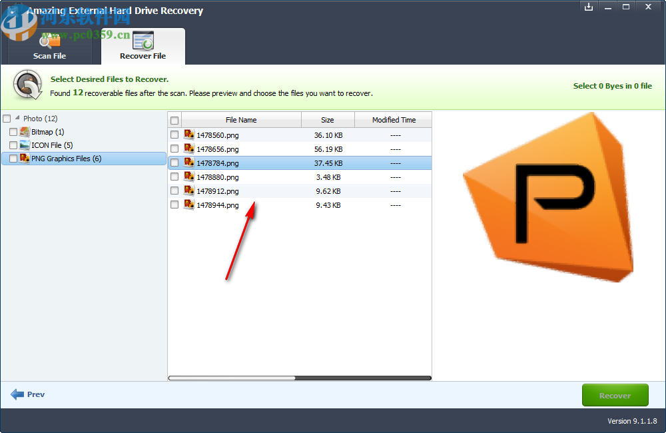Toggle the select-all checkbox in file list header
This screenshot has width=666, height=433.
click(174, 121)
